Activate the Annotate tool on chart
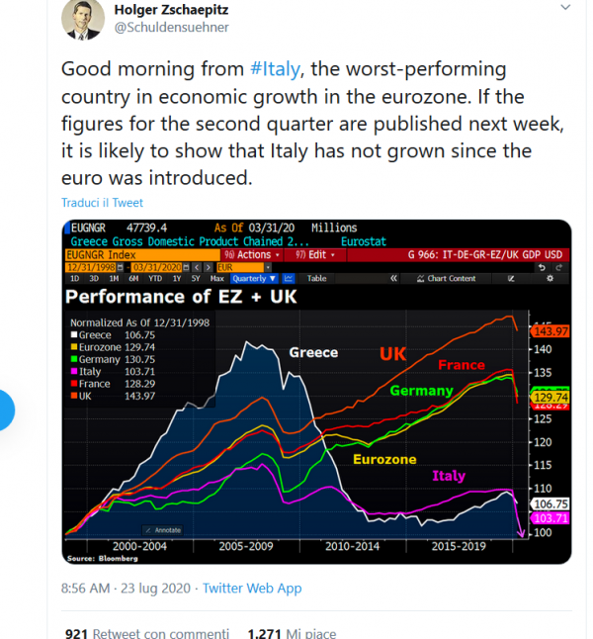This screenshot has width=593, height=639. pos(163,530)
